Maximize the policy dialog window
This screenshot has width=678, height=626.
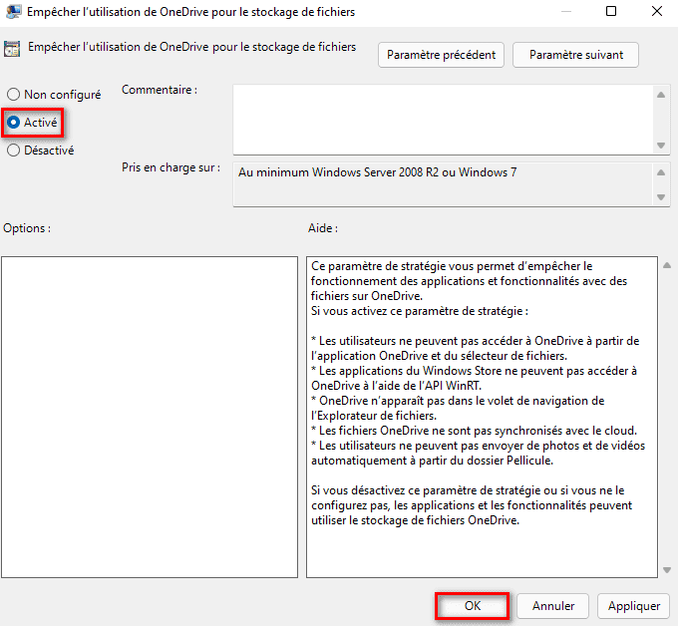pos(611,11)
